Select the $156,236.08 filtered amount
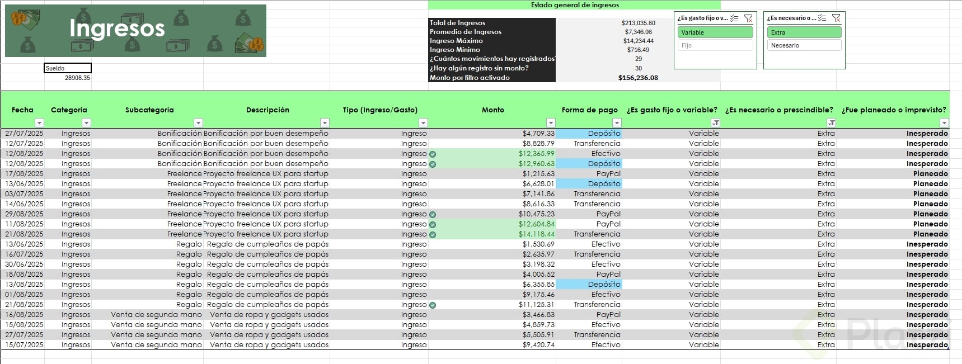The height and width of the screenshot is (364, 962). click(x=638, y=78)
